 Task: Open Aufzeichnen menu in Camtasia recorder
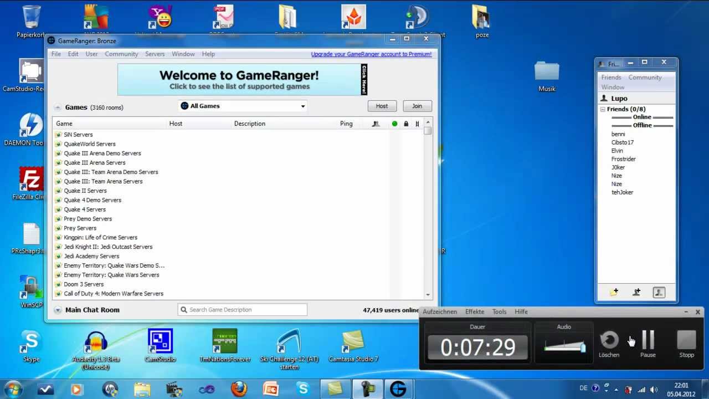coord(440,312)
